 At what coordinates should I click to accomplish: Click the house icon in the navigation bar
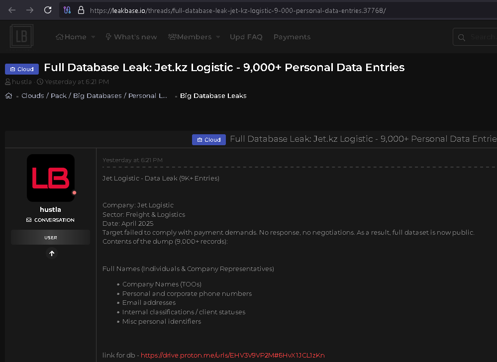(x=61, y=36)
